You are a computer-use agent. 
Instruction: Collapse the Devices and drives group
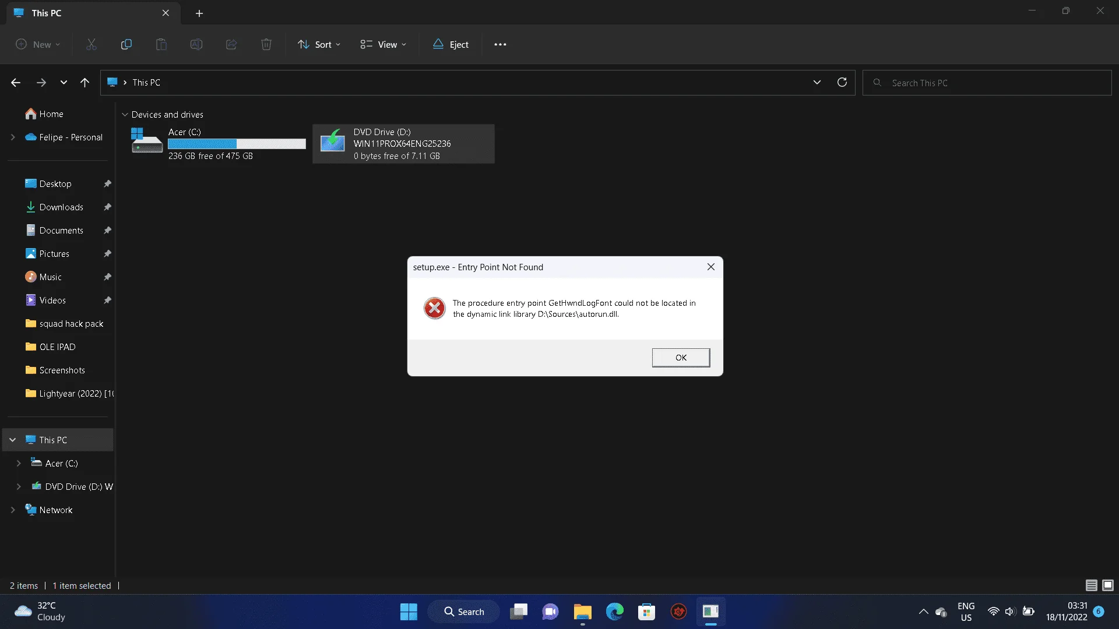click(x=125, y=115)
